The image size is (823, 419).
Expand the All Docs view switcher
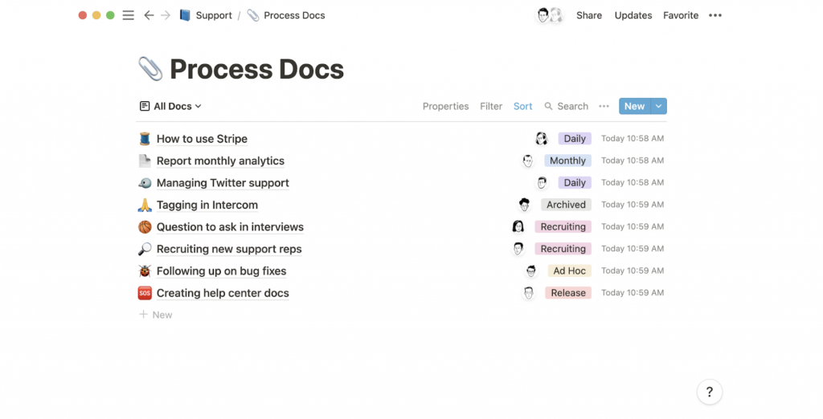tap(170, 106)
